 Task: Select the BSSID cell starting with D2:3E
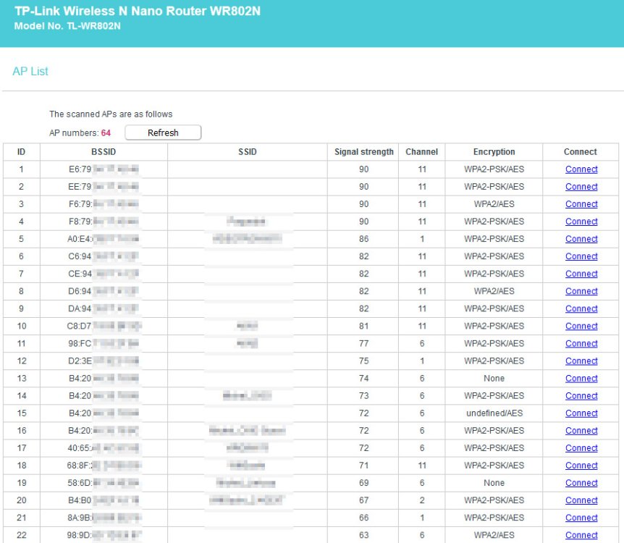point(104,361)
